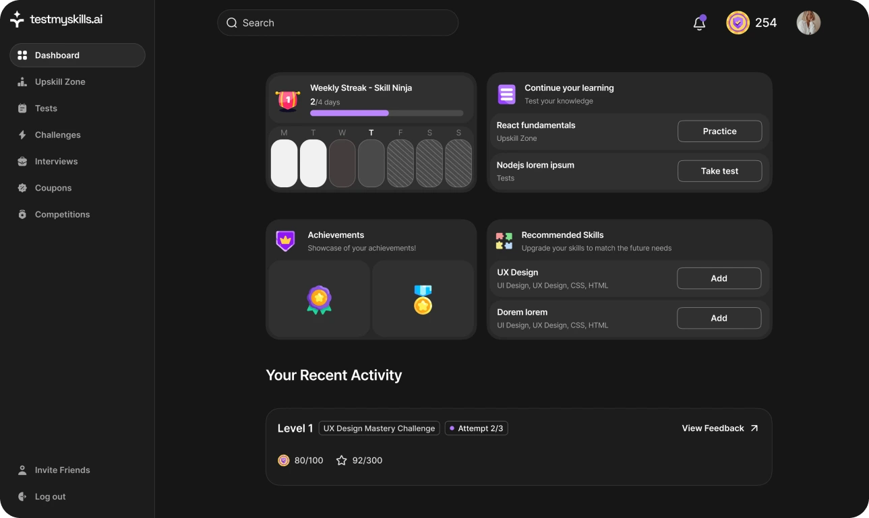Image resolution: width=869 pixels, height=518 pixels.
Task: Click the coin points badge icon
Action: [x=738, y=23]
